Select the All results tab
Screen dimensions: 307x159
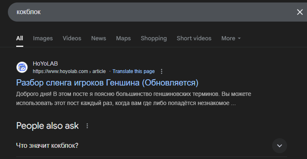(20, 38)
